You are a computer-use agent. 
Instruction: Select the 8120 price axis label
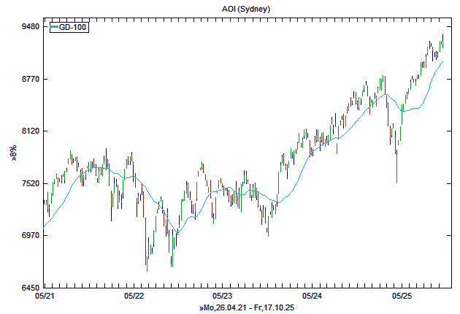tap(30, 131)
